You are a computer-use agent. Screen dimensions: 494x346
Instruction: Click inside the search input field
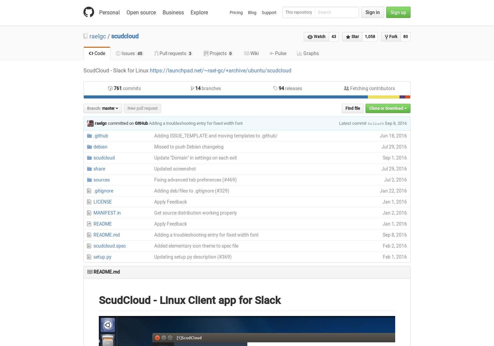[335, 12]
